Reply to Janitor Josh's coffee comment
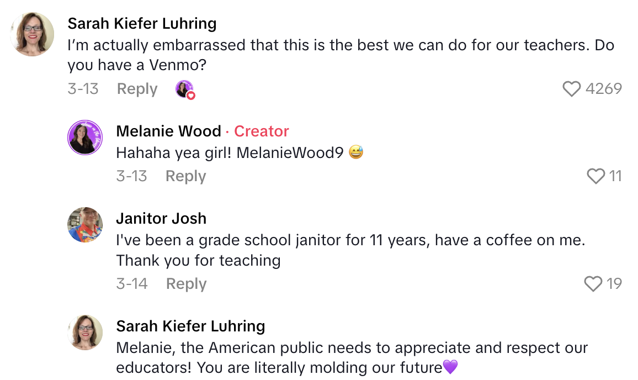 pyautogui.click(x=185, y=283)
